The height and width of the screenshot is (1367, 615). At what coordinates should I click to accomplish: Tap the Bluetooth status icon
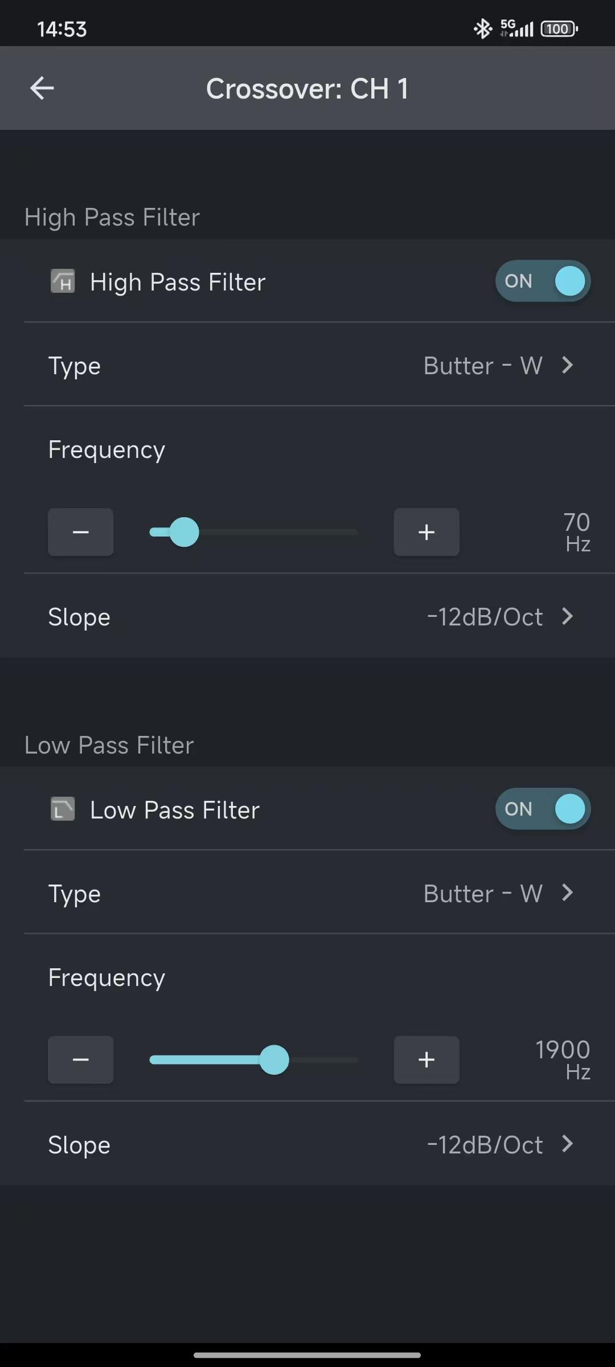pyautogui.click(x=482, y=28)
